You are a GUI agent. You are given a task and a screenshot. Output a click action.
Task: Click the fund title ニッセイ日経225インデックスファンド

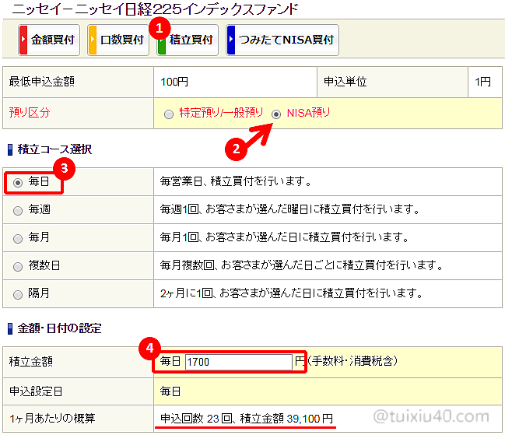coord(155,9)
